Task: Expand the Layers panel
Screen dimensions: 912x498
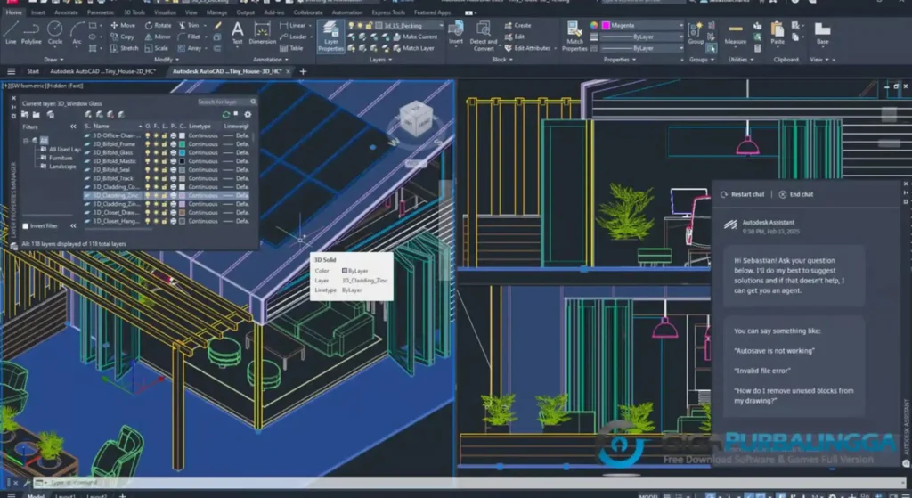Action: coord(380,60)
